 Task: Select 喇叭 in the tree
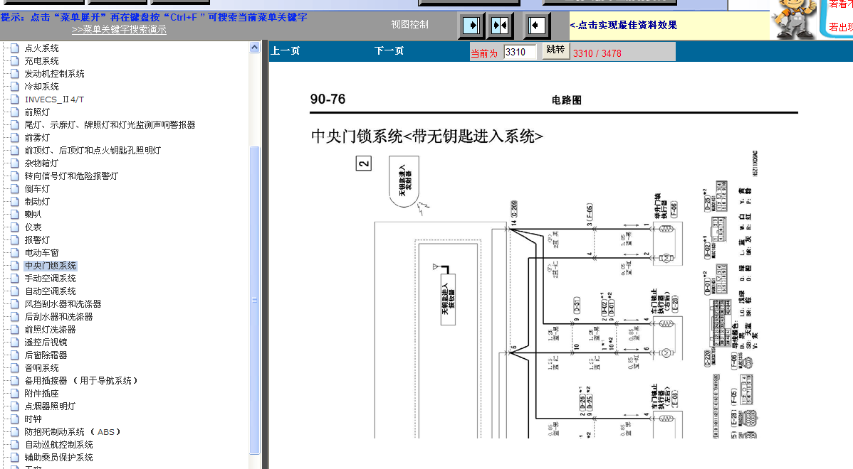(33, 215)
